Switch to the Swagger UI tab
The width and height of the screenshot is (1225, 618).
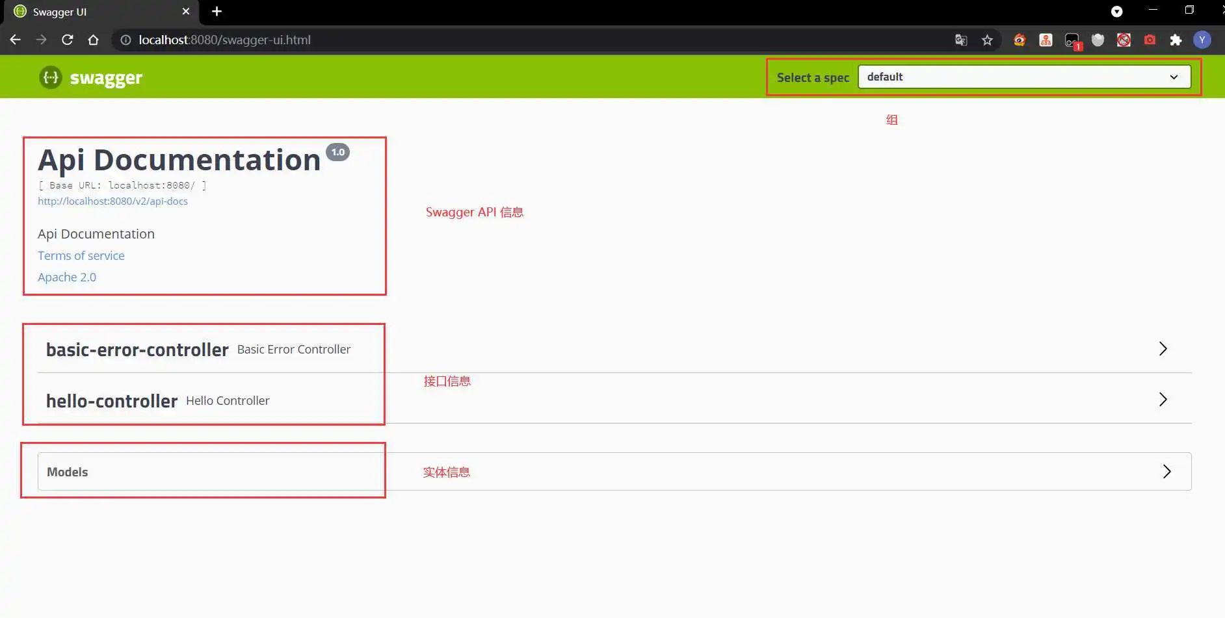(91, 12)
